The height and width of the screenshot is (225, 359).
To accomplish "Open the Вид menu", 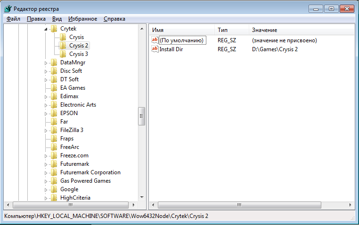I will 57,19.
